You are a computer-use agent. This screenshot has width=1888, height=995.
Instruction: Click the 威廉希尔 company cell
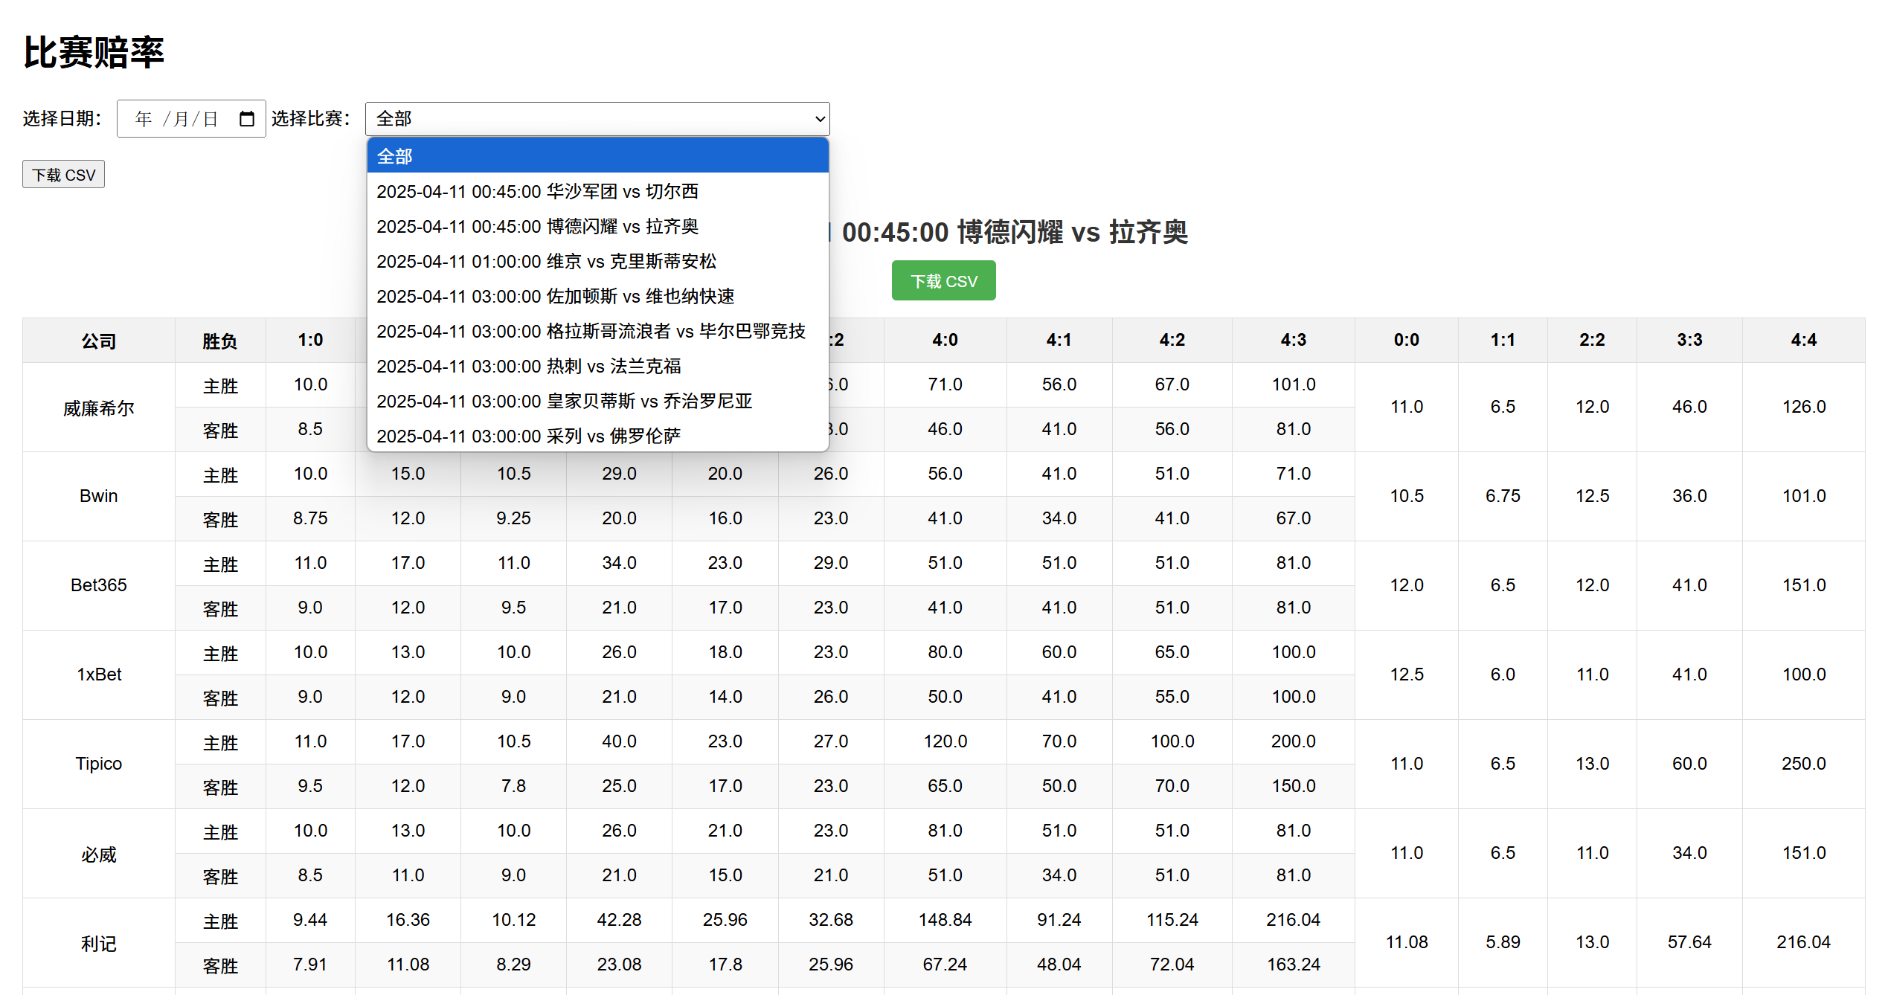pos(99,408)
